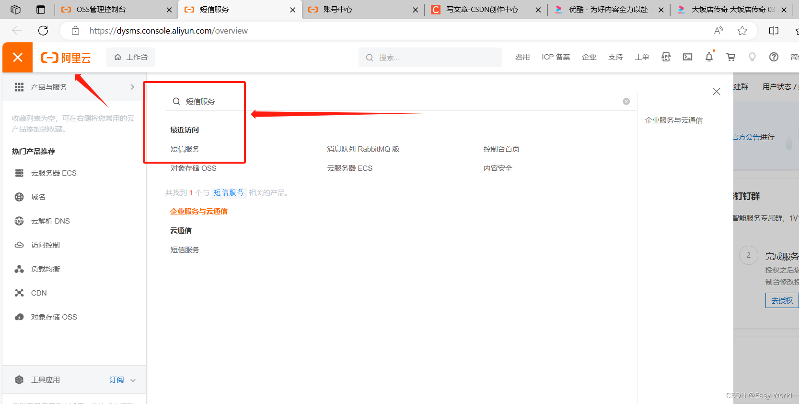Close the 短信服务 browser tab
The width and height of the screenshot is (799, 404).
(x=292, y=10)
